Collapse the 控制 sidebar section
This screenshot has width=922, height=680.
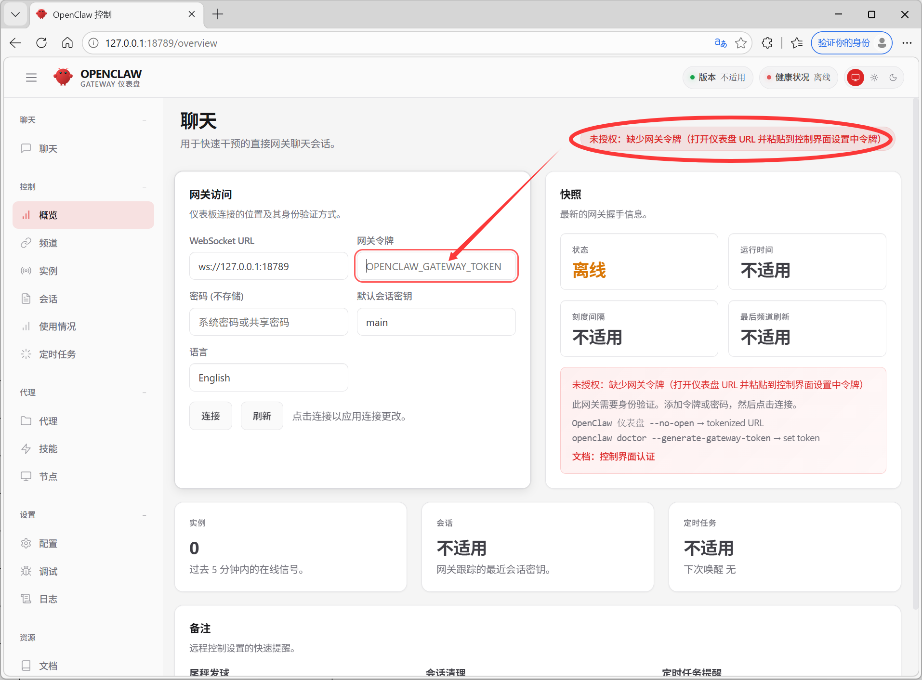(144, 187)
